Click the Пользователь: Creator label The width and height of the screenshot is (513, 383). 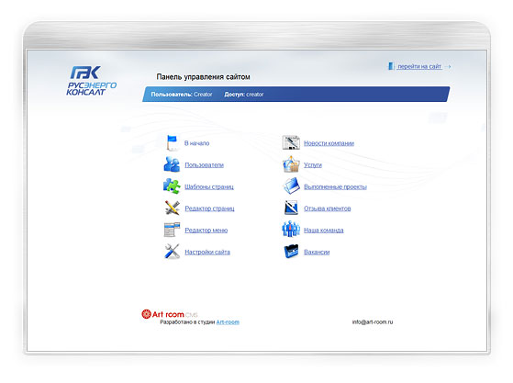pyautogui.click(x=182, y=95)
